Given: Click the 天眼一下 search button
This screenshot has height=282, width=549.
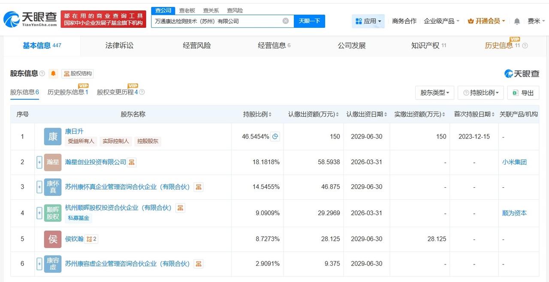Looking at the screenshot, I should 309,21.
